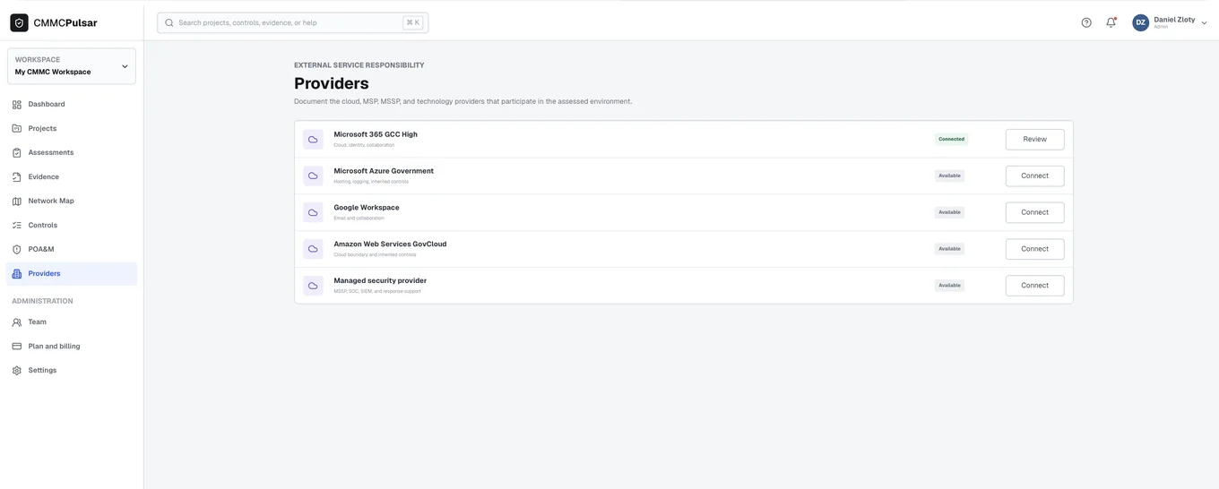Select Controls in navigation
1219x489 pixels.
click(x=72, y=226)
